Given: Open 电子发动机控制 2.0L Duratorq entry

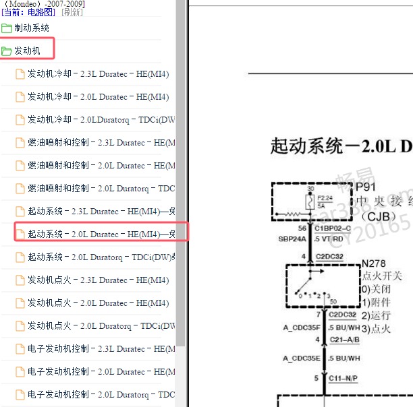Looking at the screenshot, I should click(x=101, y=394).
